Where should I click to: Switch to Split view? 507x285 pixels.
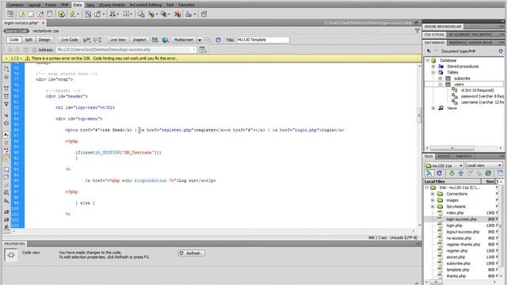click(x=29, y=40)
